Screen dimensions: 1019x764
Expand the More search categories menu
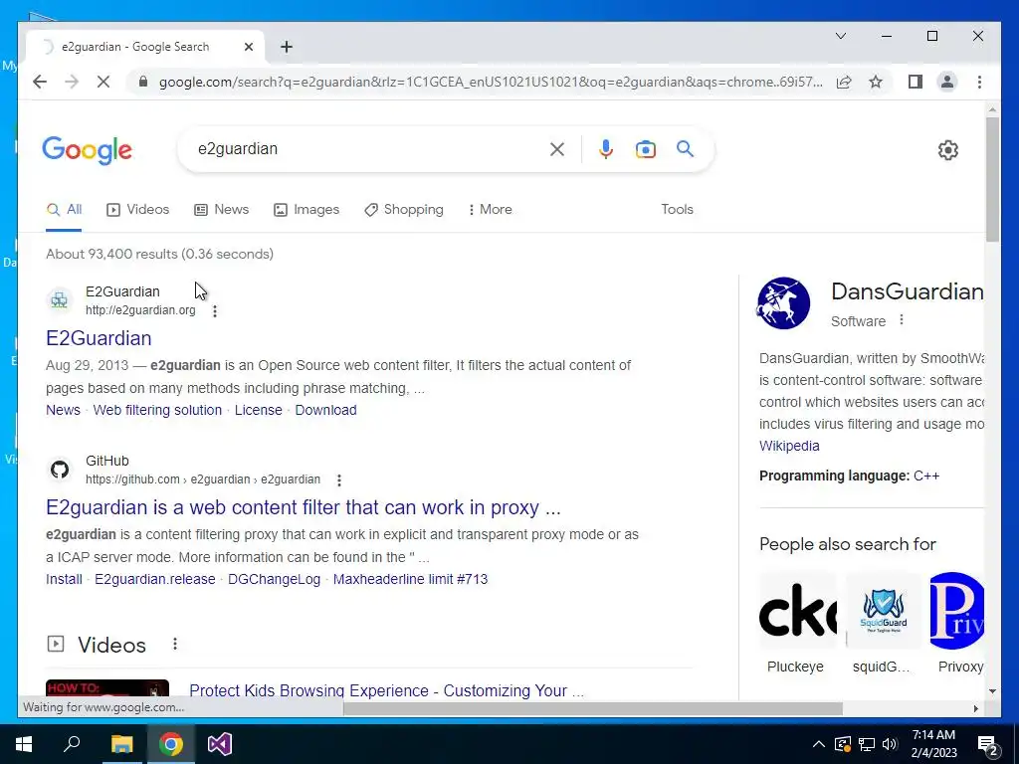pos(490,209)
